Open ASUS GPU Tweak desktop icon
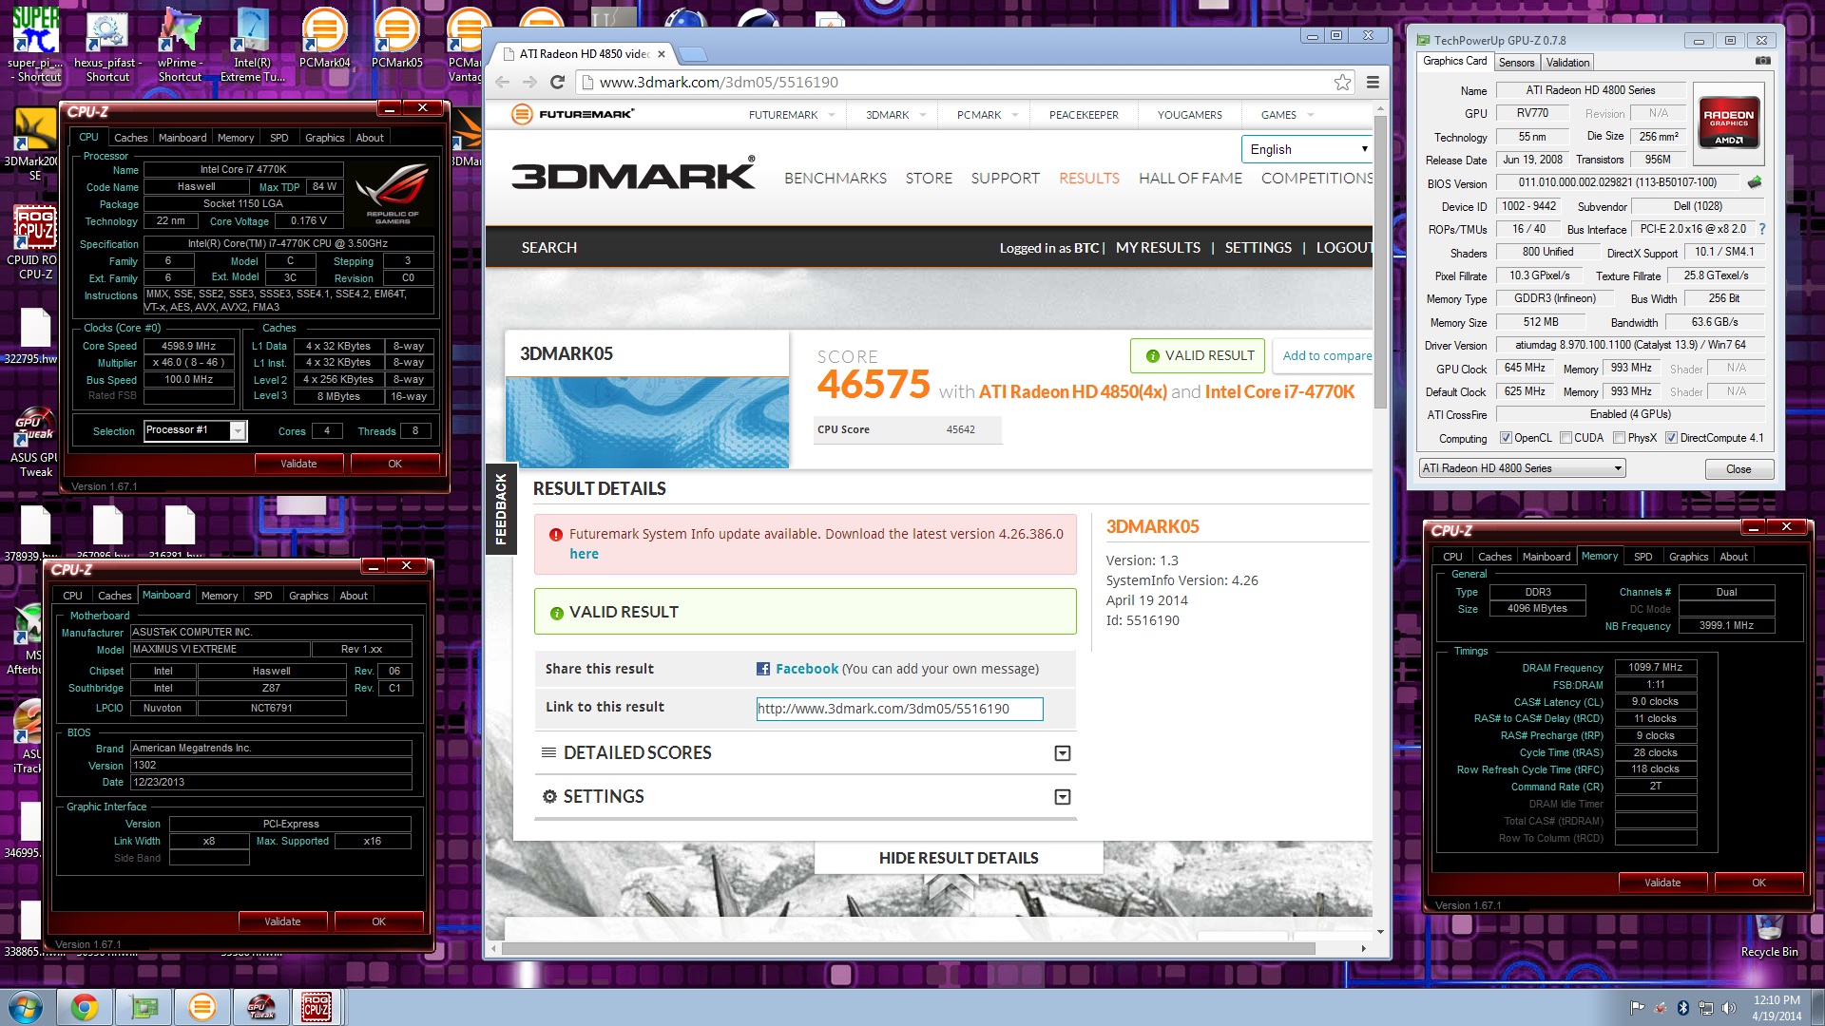This screenshot has height=1026, width=1825. (x=36, y=442)
